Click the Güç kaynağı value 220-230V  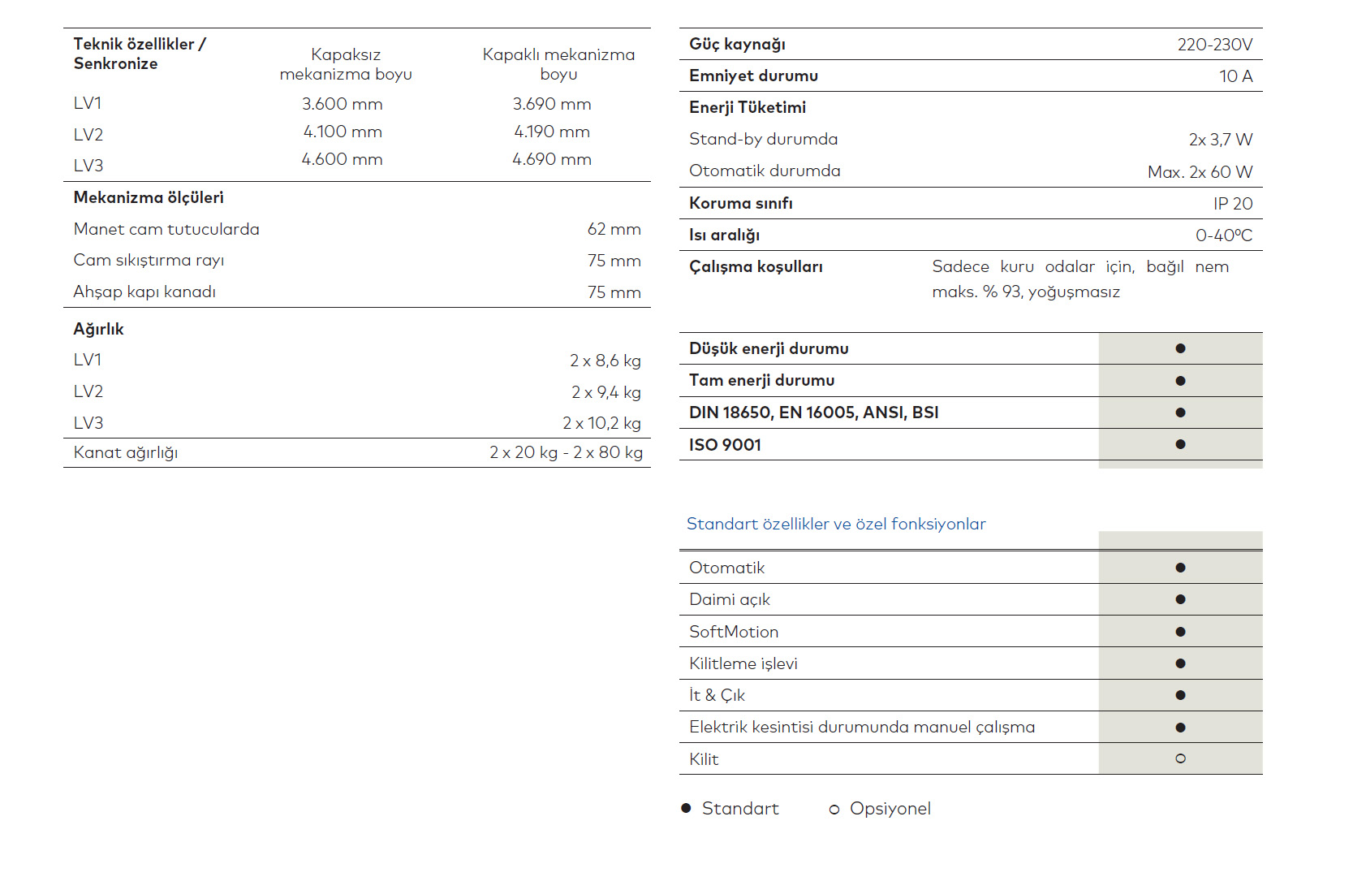[x=1214, y=45]
